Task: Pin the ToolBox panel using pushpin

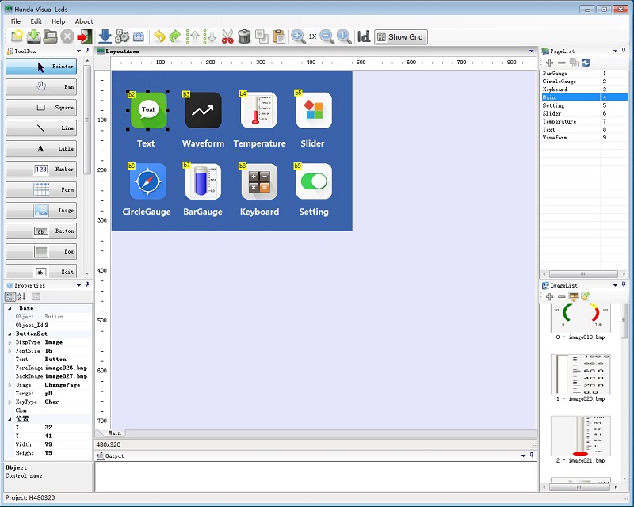Action: tap(87, 51)
